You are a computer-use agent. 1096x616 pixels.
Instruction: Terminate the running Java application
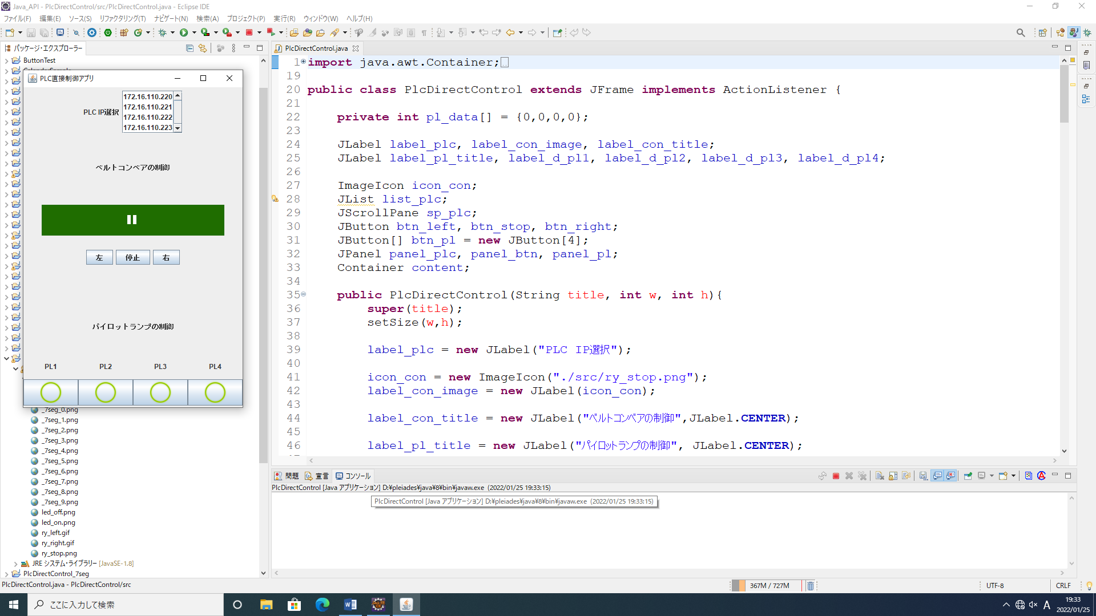coord(836,476)
